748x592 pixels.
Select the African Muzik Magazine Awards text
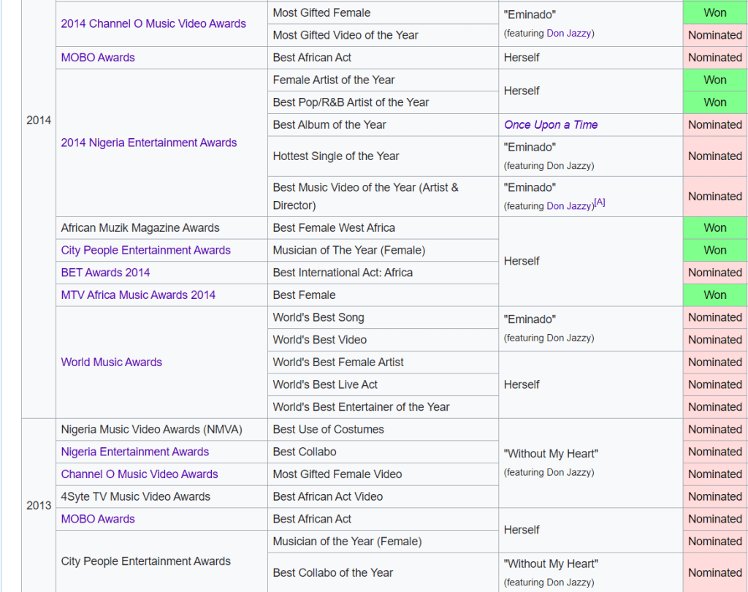pyautogui.click(x=140, y=228)
